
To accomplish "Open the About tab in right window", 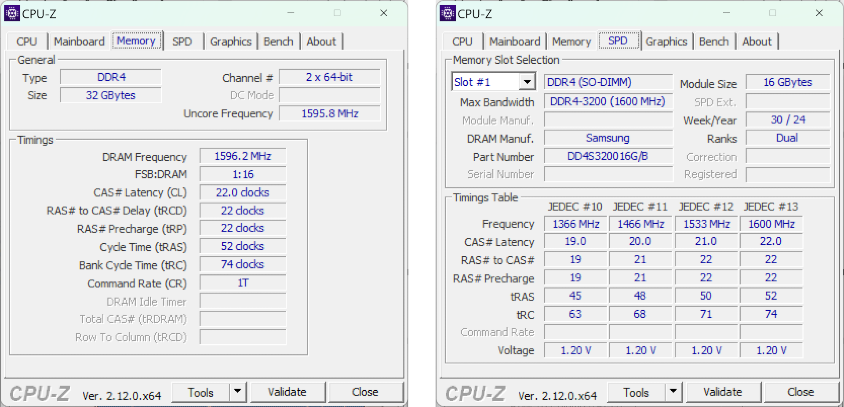I will (x=757, y=42).
